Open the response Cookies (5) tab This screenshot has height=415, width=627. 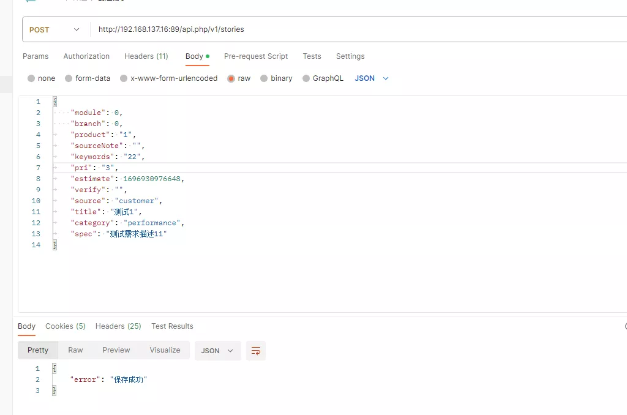[x=66, y=326]
